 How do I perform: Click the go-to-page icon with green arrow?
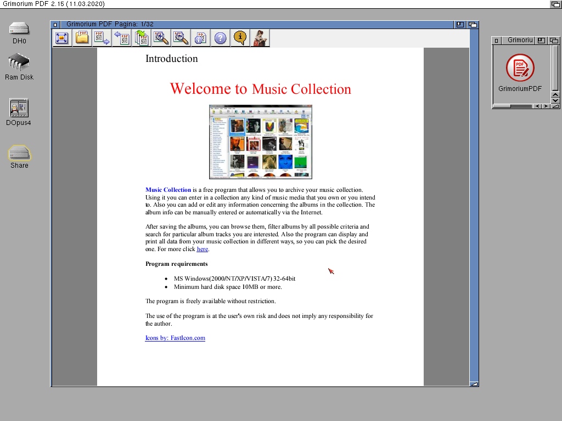tap(141, 38)
